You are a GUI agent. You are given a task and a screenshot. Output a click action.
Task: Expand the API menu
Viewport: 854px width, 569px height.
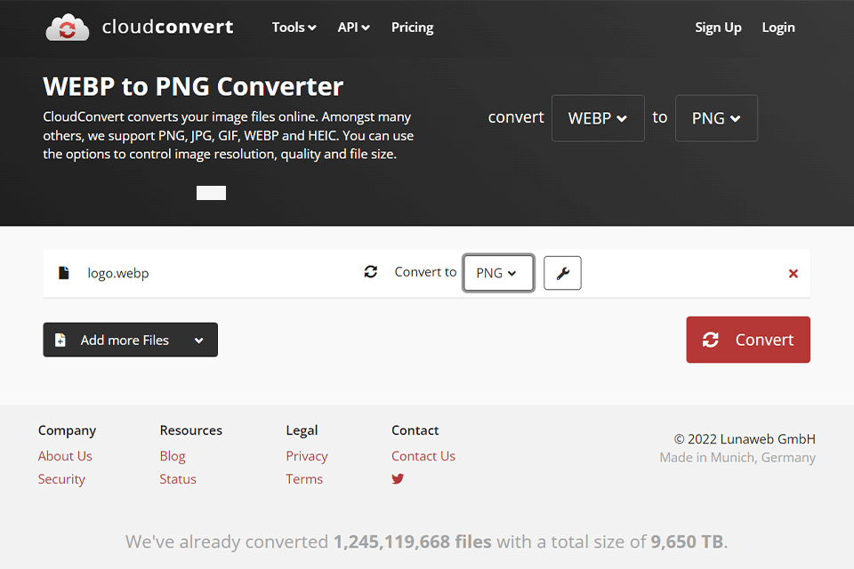click(x=353, y=28)
